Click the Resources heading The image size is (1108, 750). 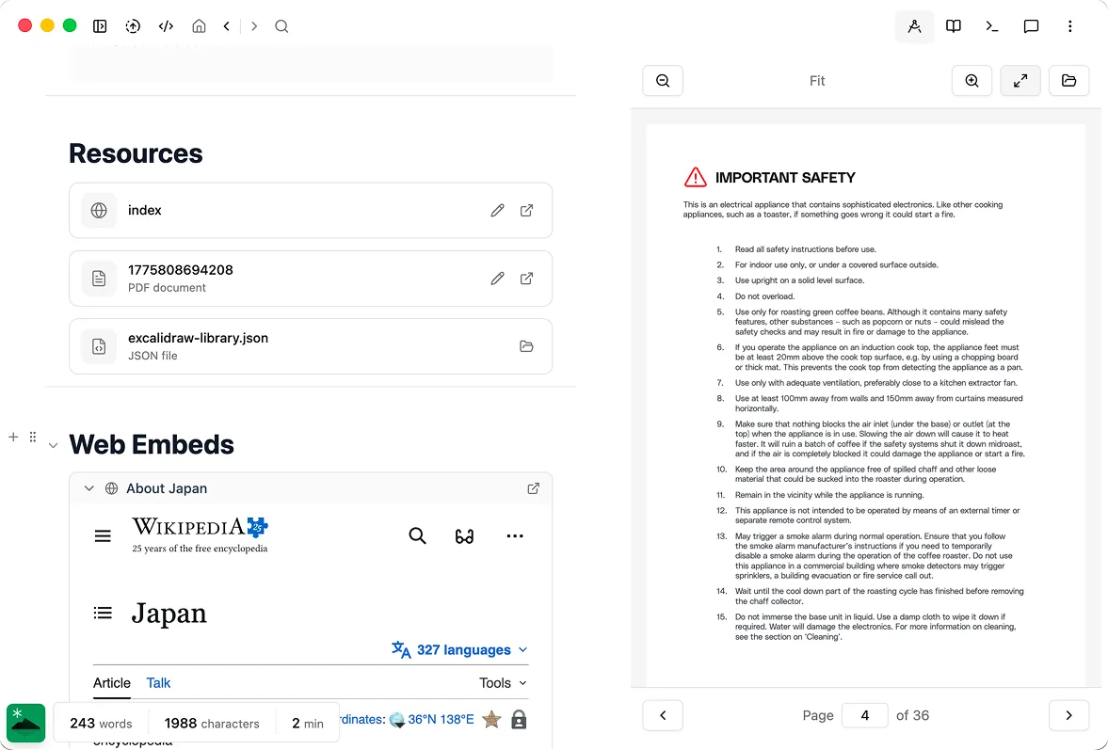pyautogui.click(x=136, y=153)
